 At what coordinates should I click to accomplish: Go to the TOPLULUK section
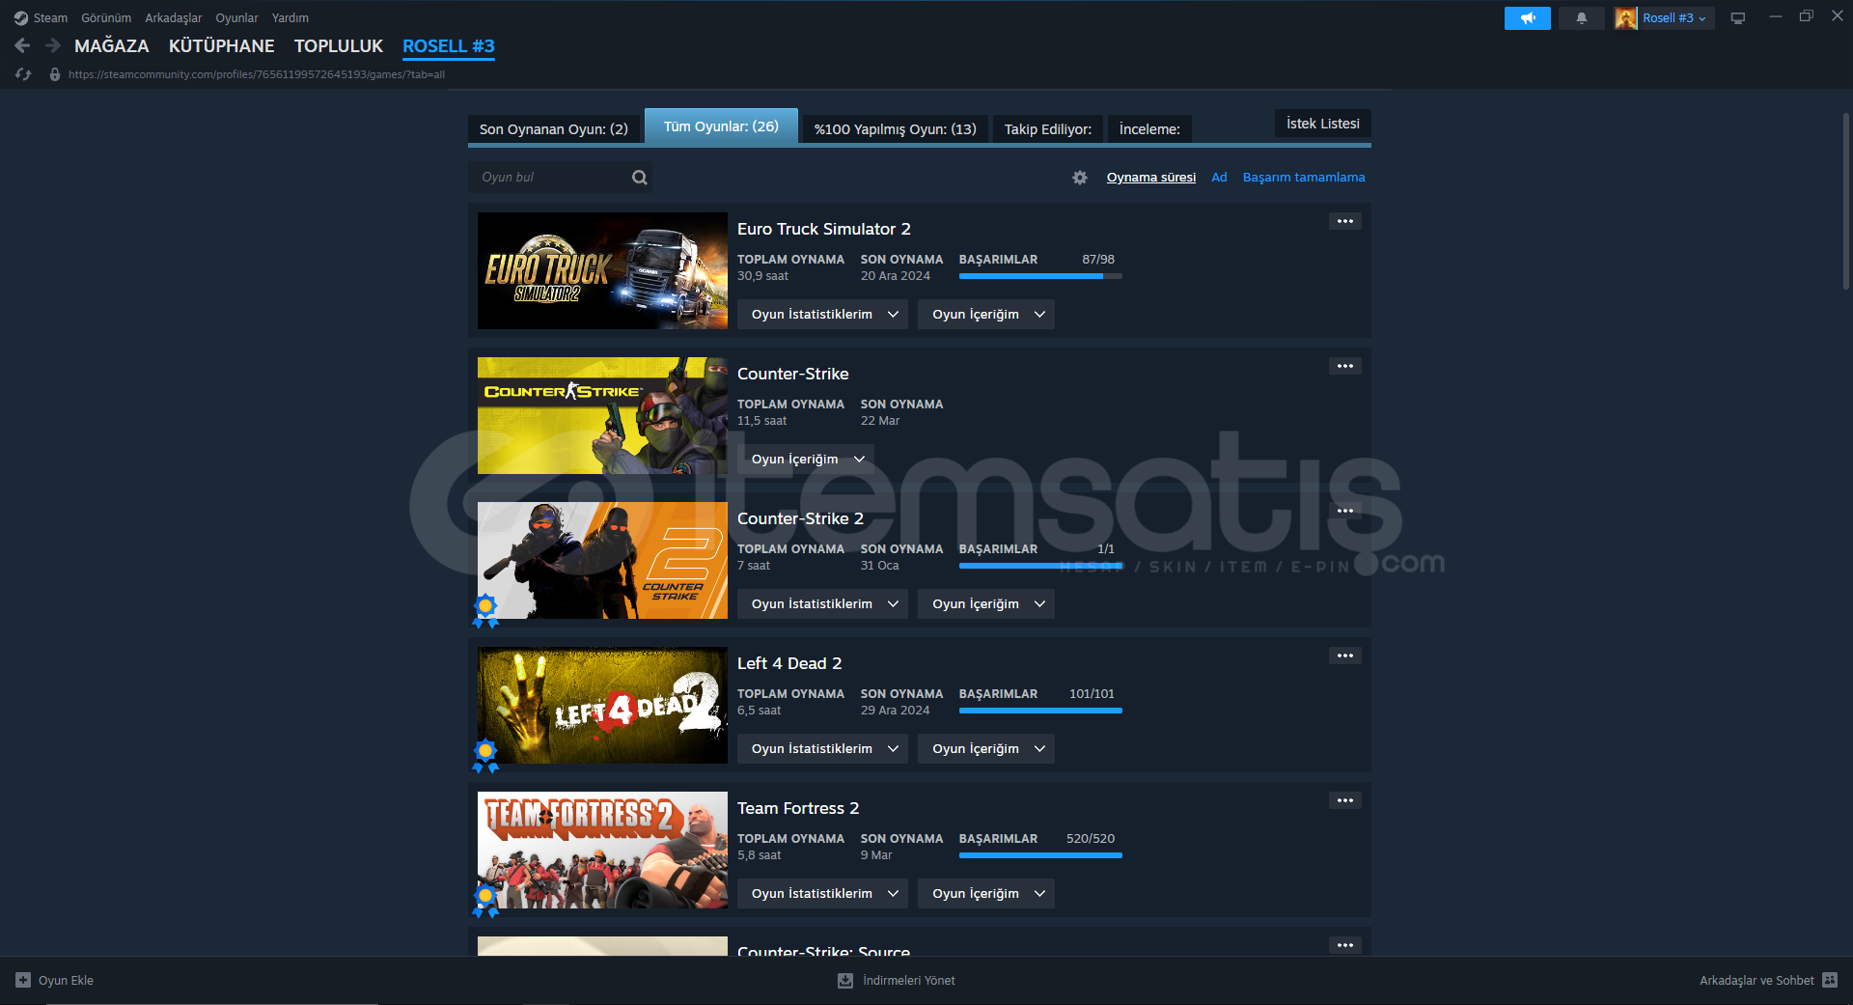pos(339,45)
